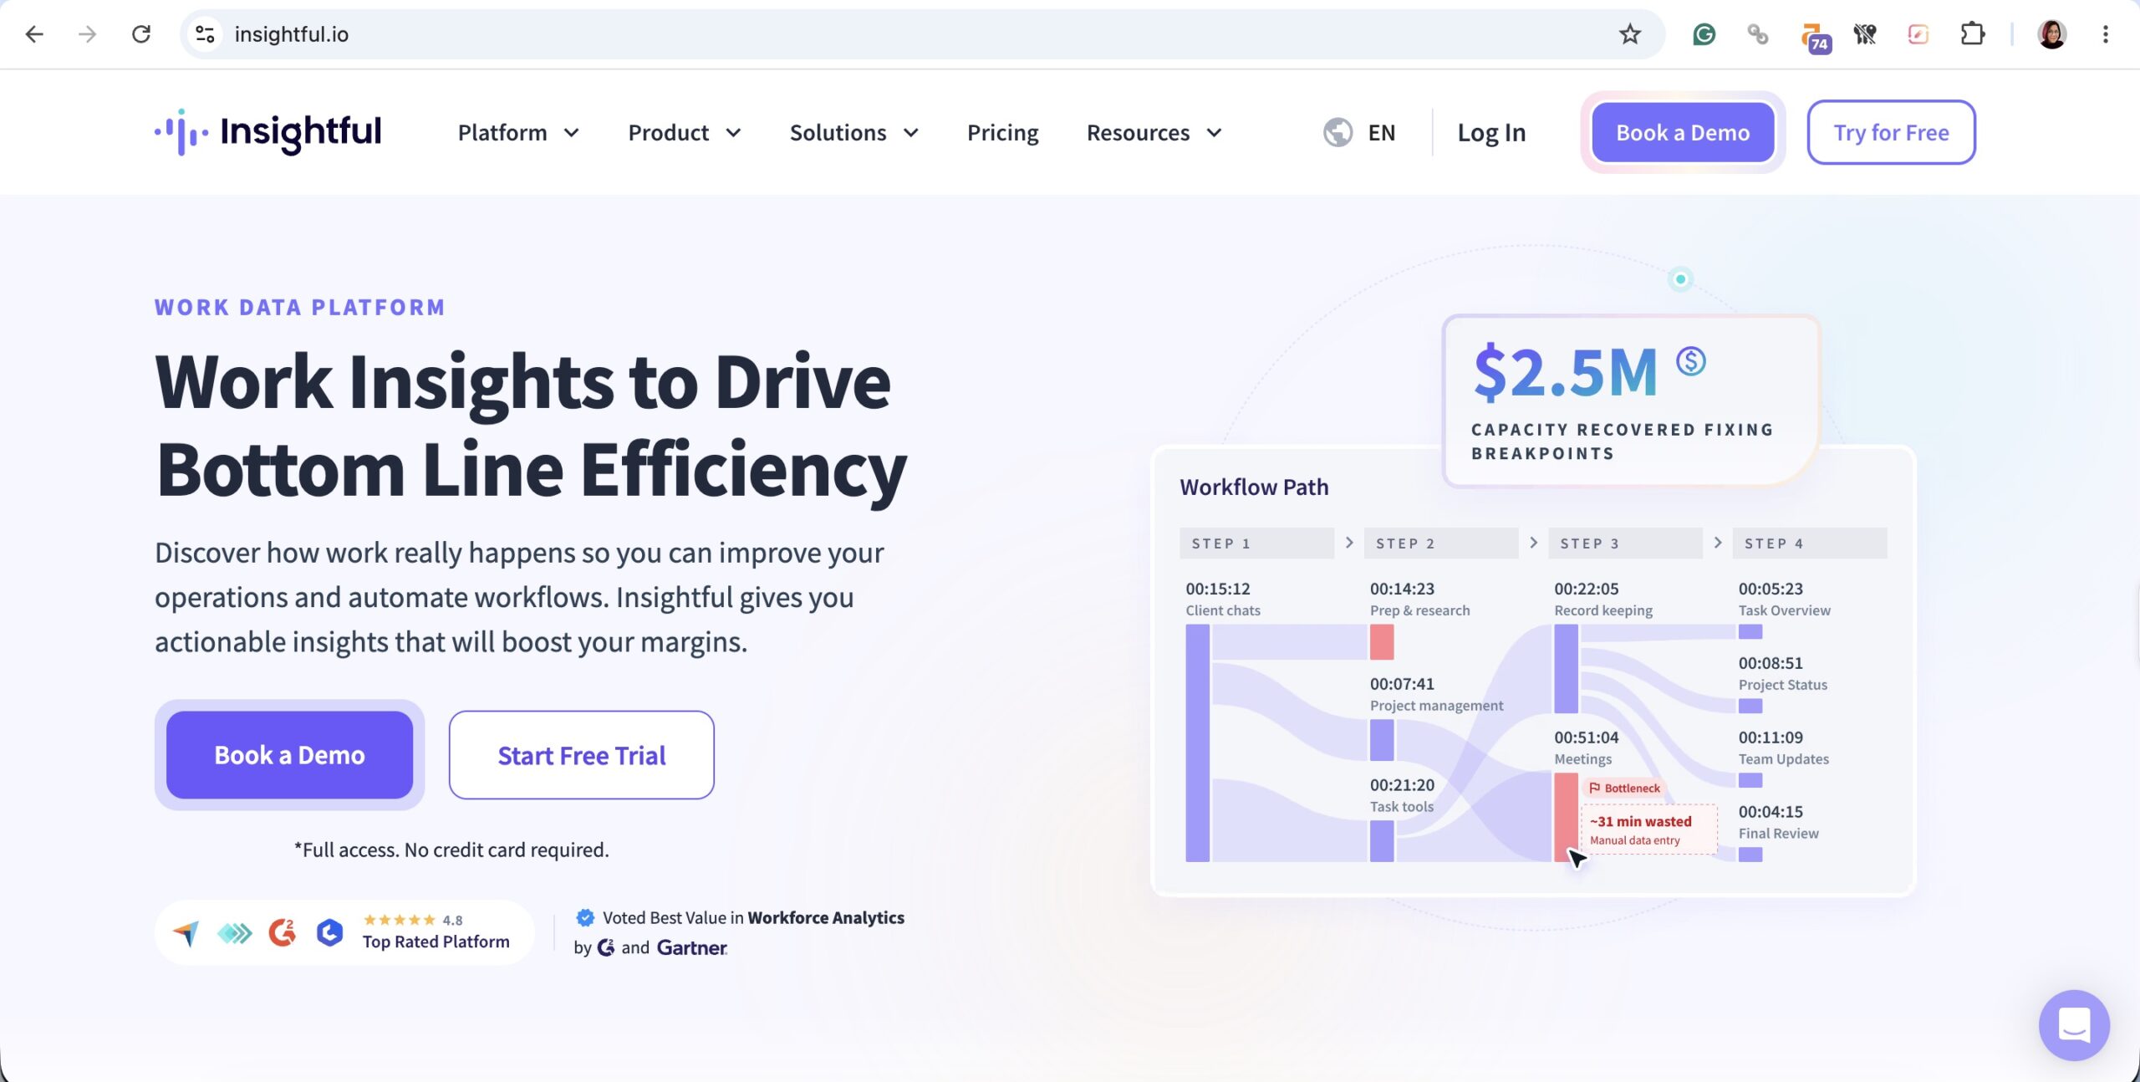Image resolution: width=2140 pixels, height=1082 pixels.
Task: Click the STEP 2 header in Workflow Path
Action: pos(1440,543)
